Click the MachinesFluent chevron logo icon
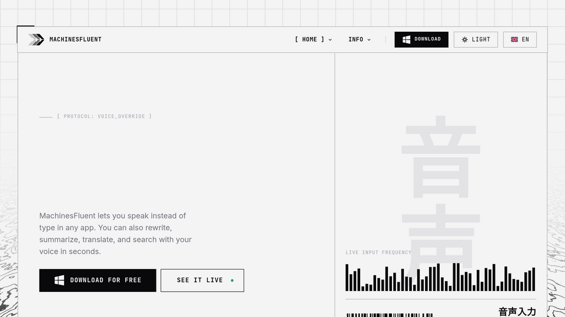Image resolution: width=565 pixels, height=317 pixels. tap(36, 39)
